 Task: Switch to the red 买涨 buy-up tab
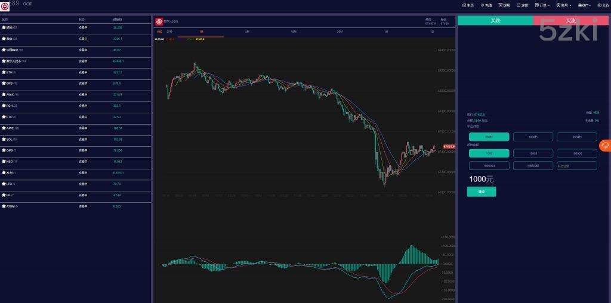[570, 21]
